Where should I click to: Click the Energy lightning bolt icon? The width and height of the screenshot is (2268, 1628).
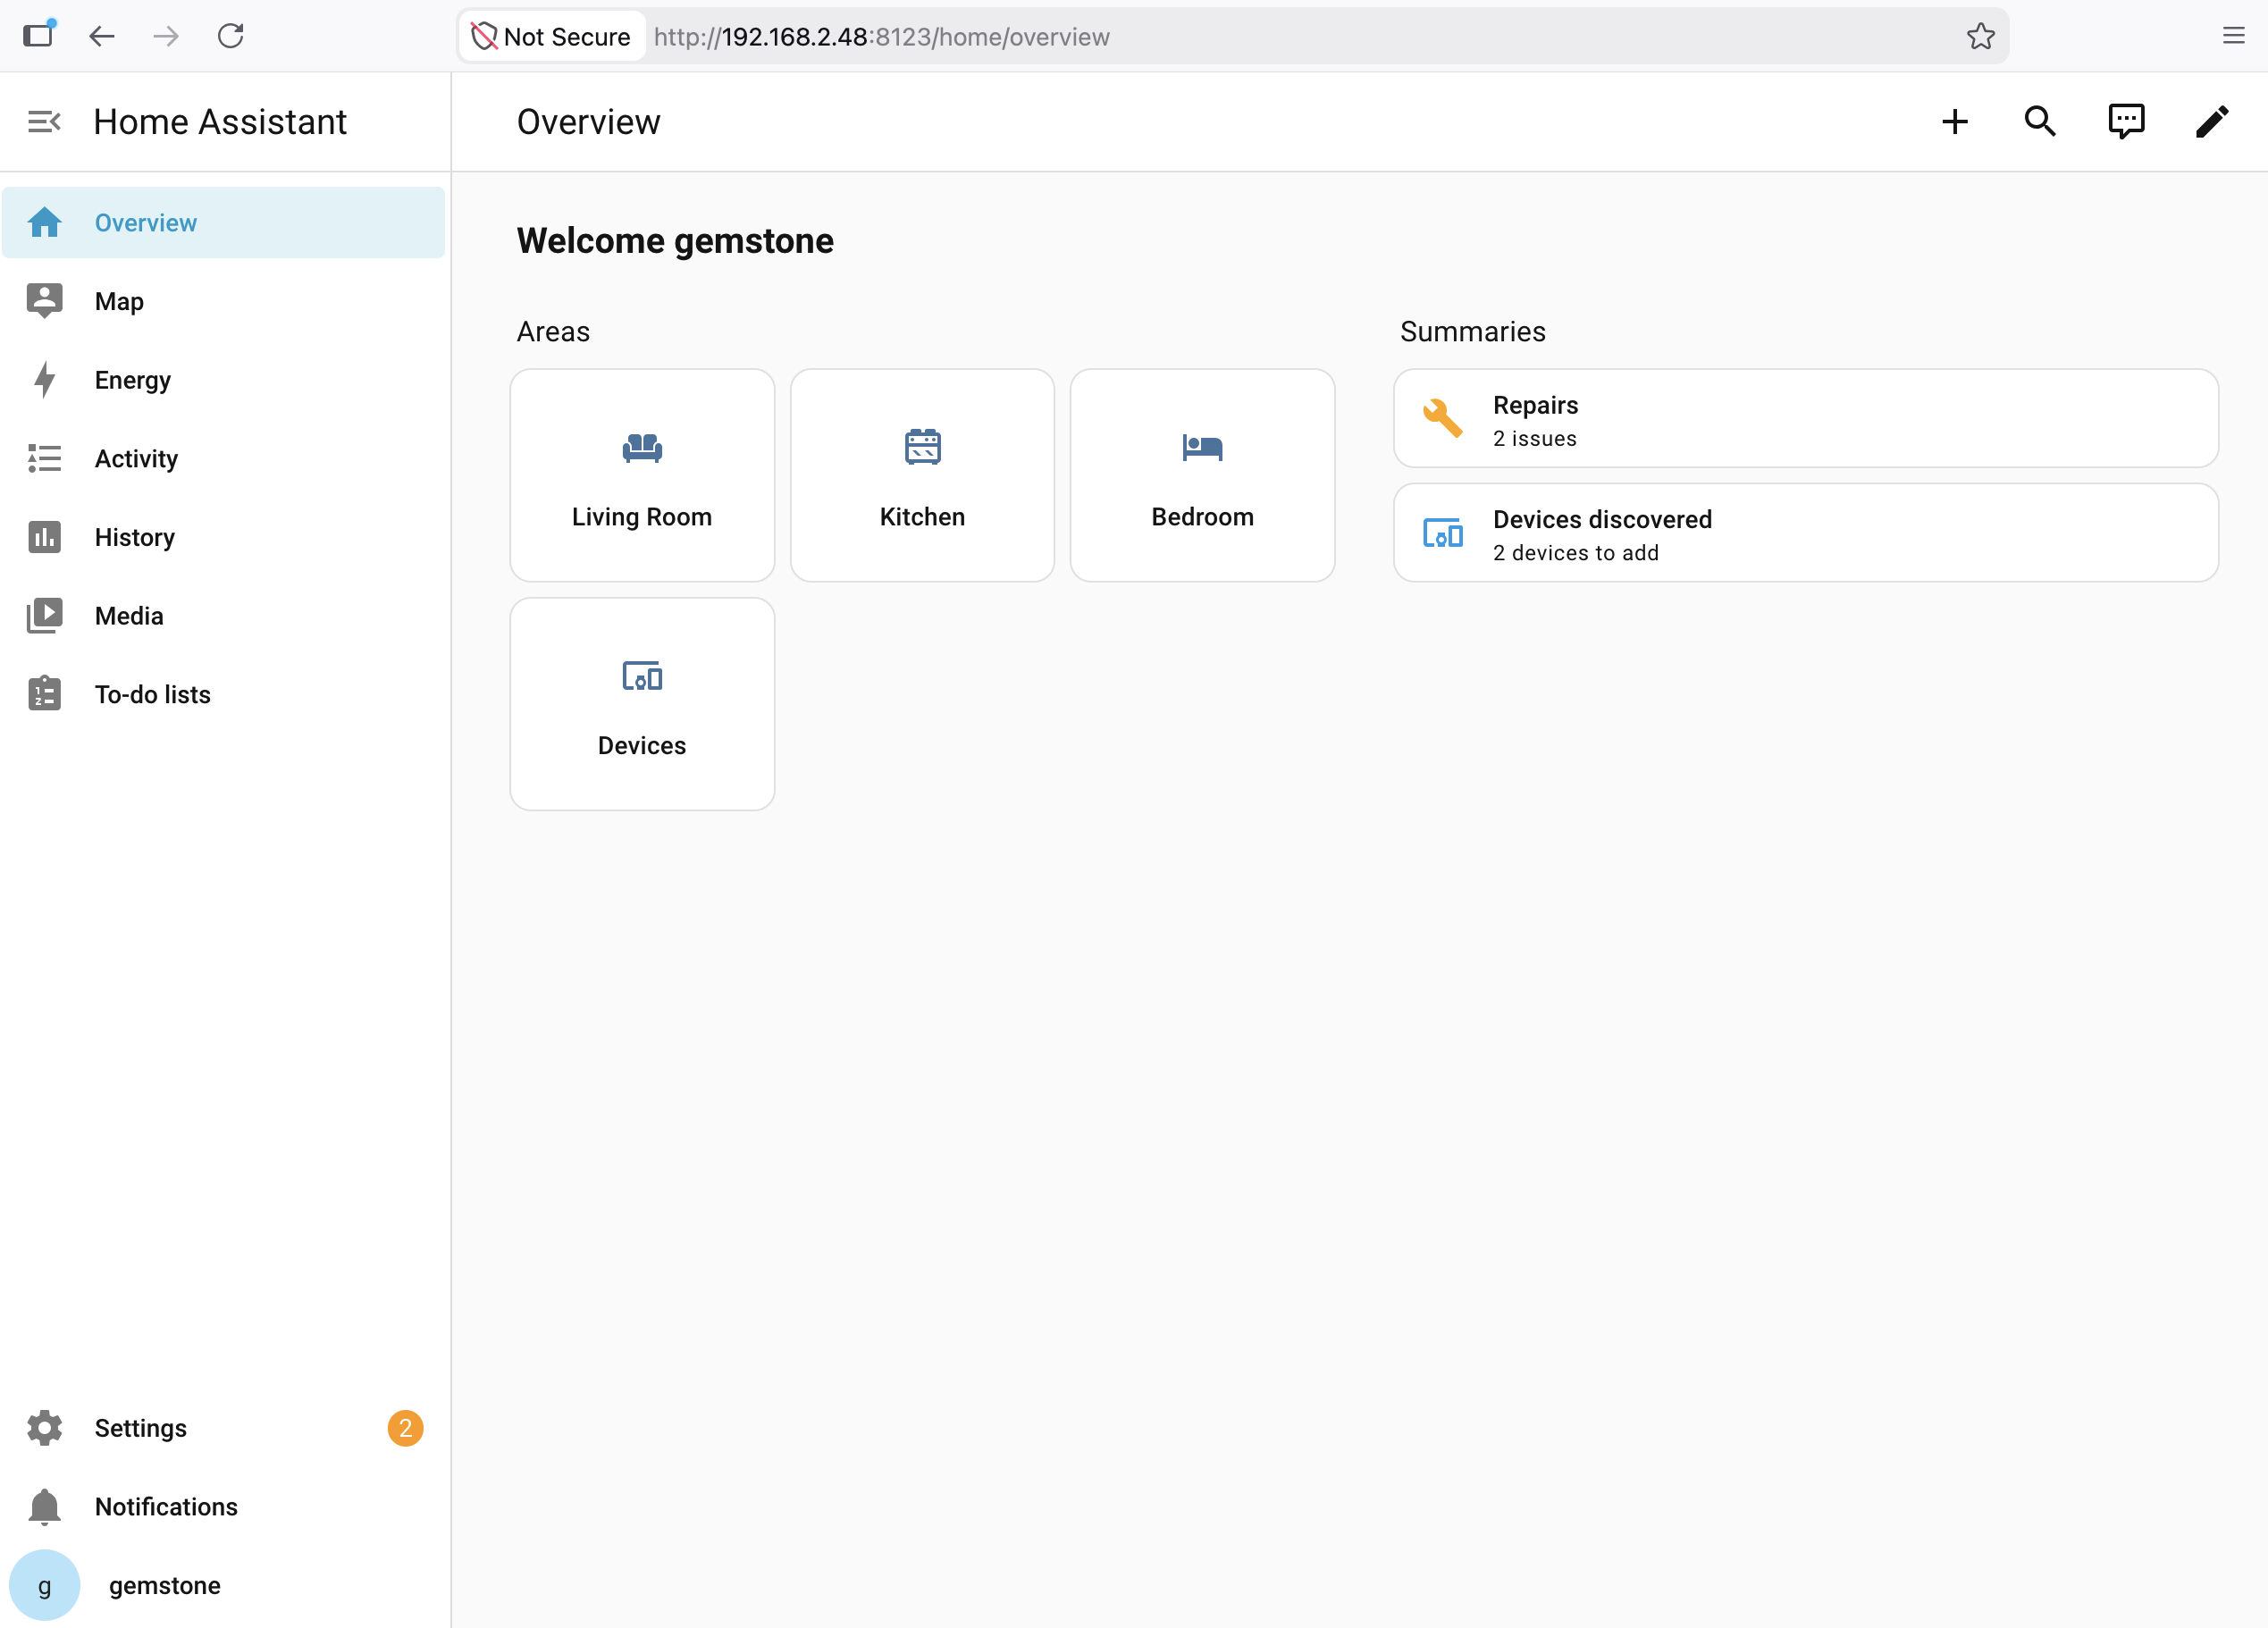(x=44, y=380)
